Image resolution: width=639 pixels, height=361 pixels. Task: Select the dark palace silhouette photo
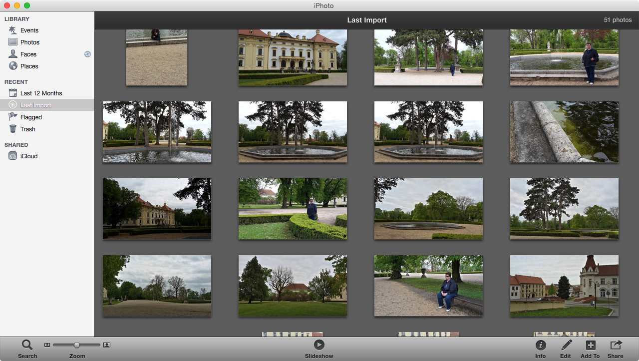coord(157,209)
